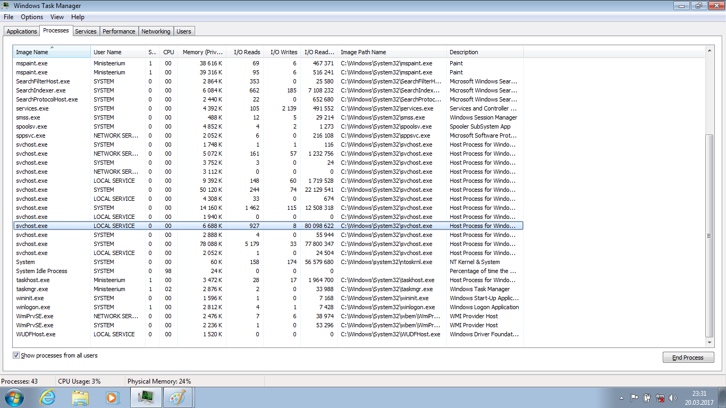The image size is (726, 408).
Task: Sort by User Name column header
Action: 118,52
